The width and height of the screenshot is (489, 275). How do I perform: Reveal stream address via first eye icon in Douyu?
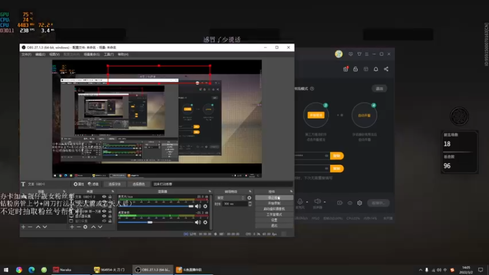point(326,156)
